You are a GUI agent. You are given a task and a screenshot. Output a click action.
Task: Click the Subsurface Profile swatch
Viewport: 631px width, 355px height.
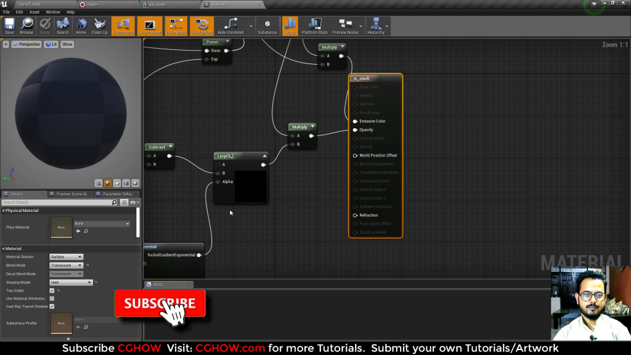point(61,322)
